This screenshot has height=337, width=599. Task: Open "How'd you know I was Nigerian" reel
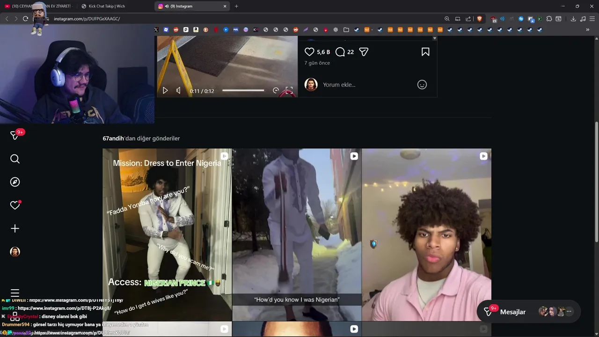pyautogui.click(x=297, y=235)
